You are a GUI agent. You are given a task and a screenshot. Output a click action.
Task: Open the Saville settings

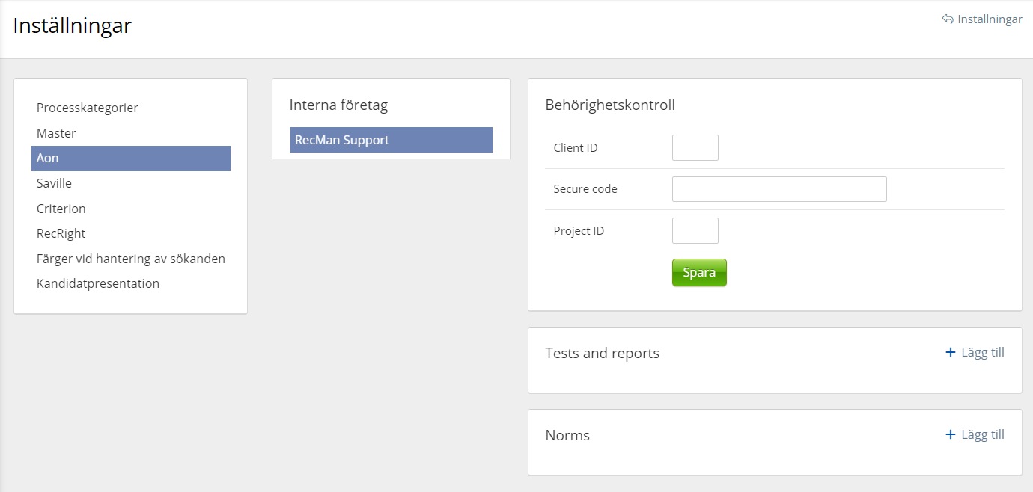click(x=54, y=183)
